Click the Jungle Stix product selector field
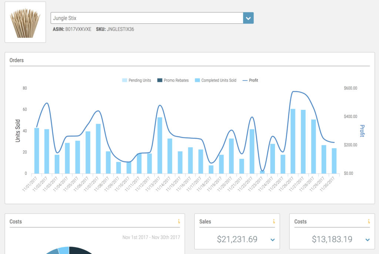The height and width of the screenshot is (254, 379). [x=147, y=18]
